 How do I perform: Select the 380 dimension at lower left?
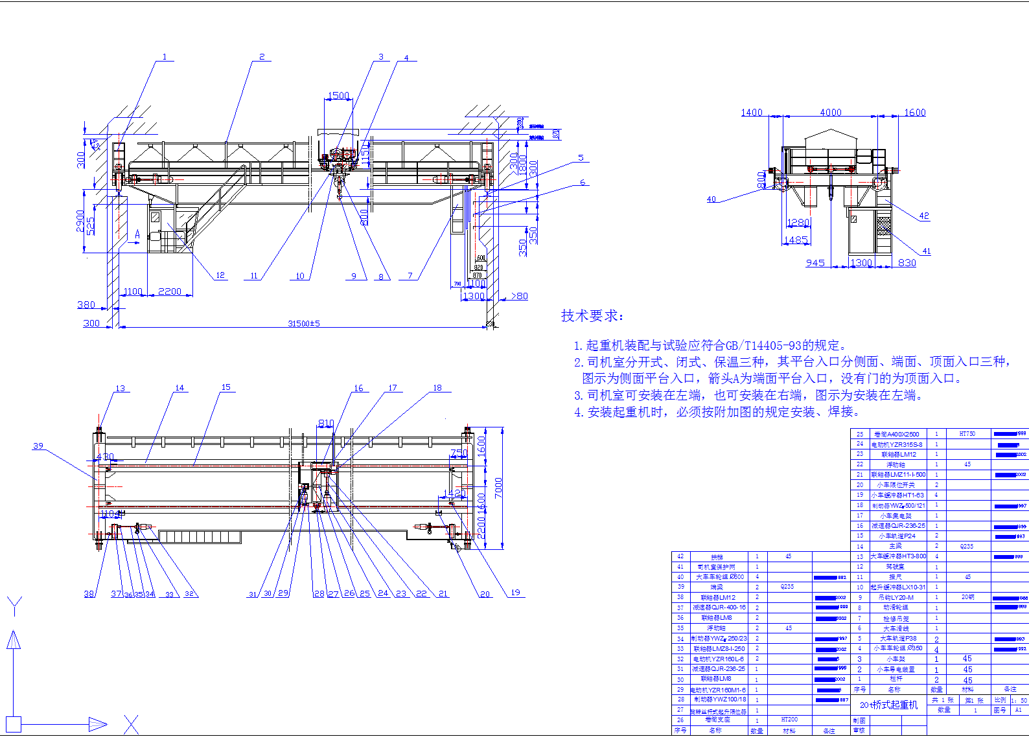(x=86, y=304)
